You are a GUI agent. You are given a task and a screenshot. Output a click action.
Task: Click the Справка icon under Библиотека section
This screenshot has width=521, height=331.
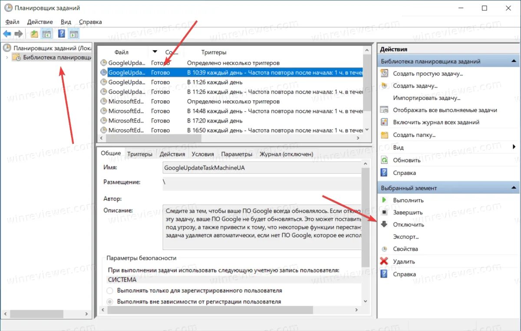[x=384, y=172]
